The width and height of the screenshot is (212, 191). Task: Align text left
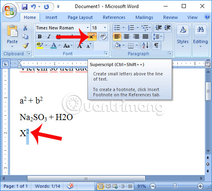click(117, 37)
